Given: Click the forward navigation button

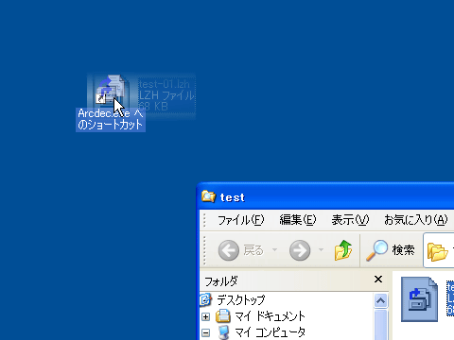Looking at the screenshot, I should click(x=300, y=250).
